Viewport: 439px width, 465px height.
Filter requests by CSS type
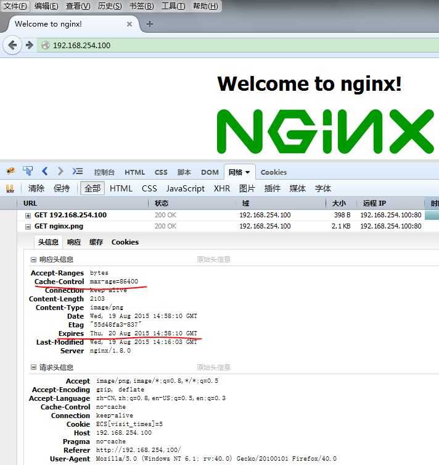pyautogui.click(x=149, y=188)
